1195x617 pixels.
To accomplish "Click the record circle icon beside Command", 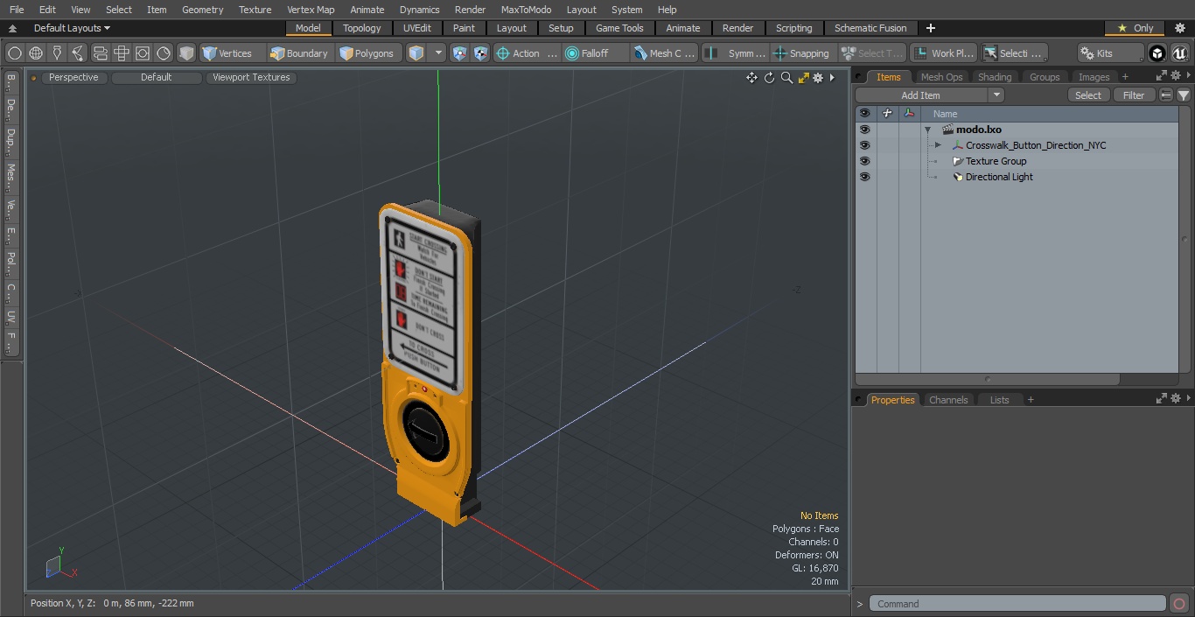I will click(1179, 604).
